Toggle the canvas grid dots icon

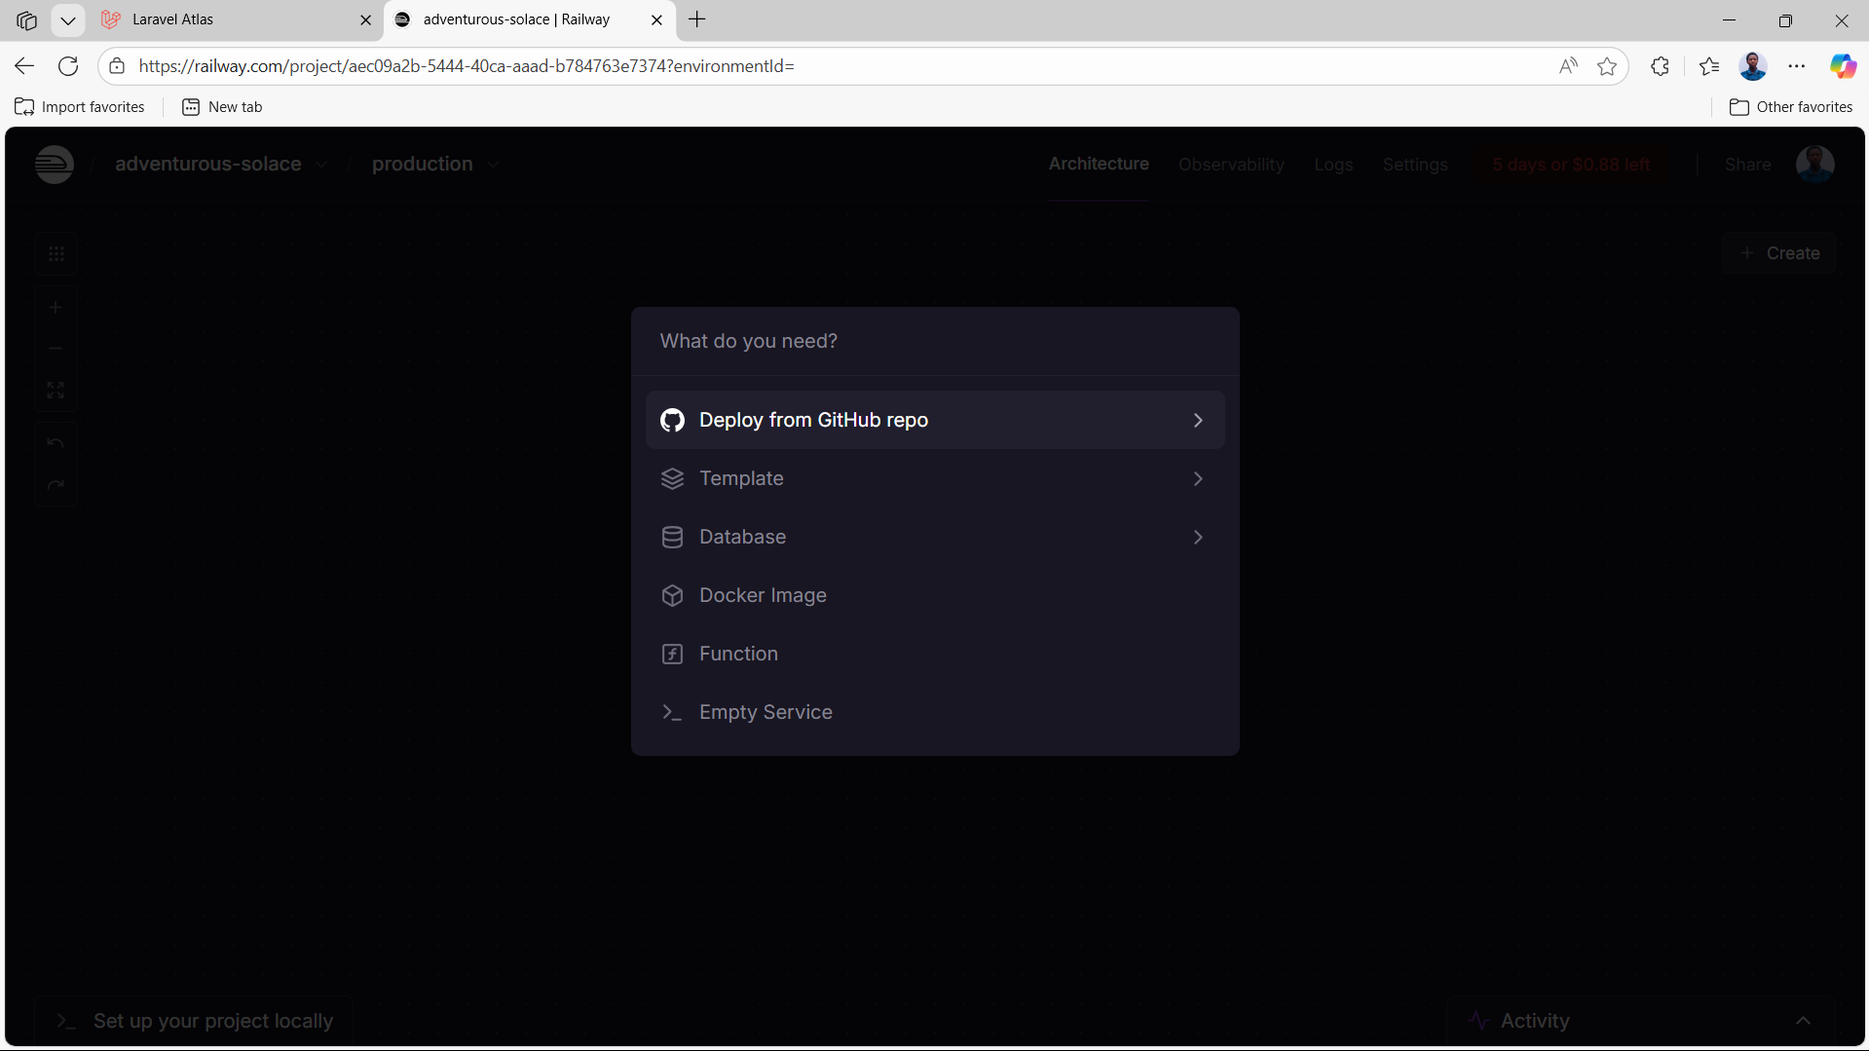[x=56, y=253]
